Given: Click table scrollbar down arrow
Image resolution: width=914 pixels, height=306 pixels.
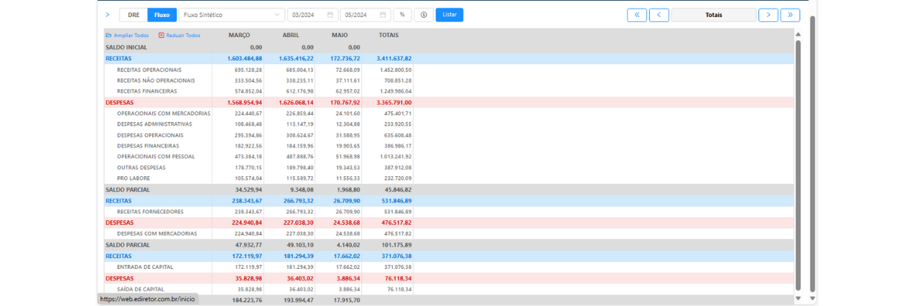Looking at the screenshot, I should 798,298.
